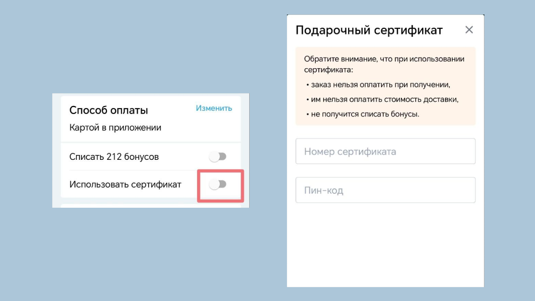The height and width of the screenshot is (301, 535).
Task: Click the "Использовать сертификат" label text
Action: tap(125, 184)
